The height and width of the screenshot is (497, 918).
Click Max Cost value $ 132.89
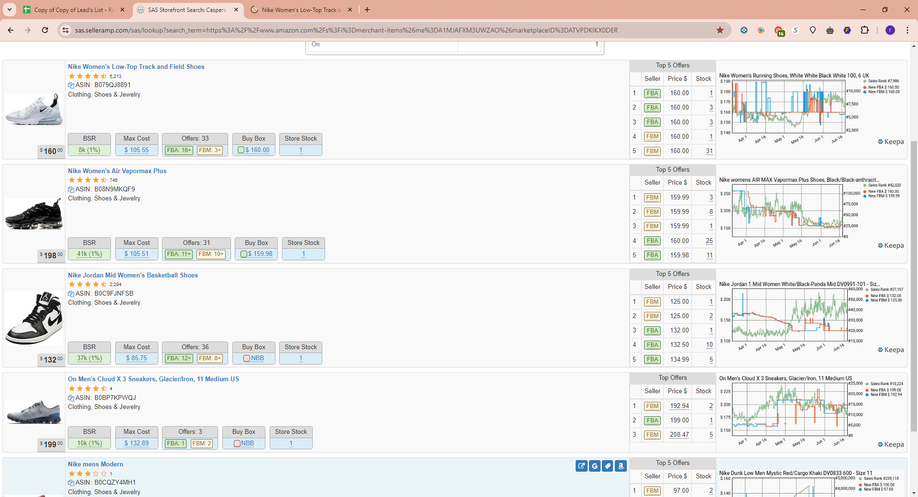pyautogui.click(x=137, y=443)
